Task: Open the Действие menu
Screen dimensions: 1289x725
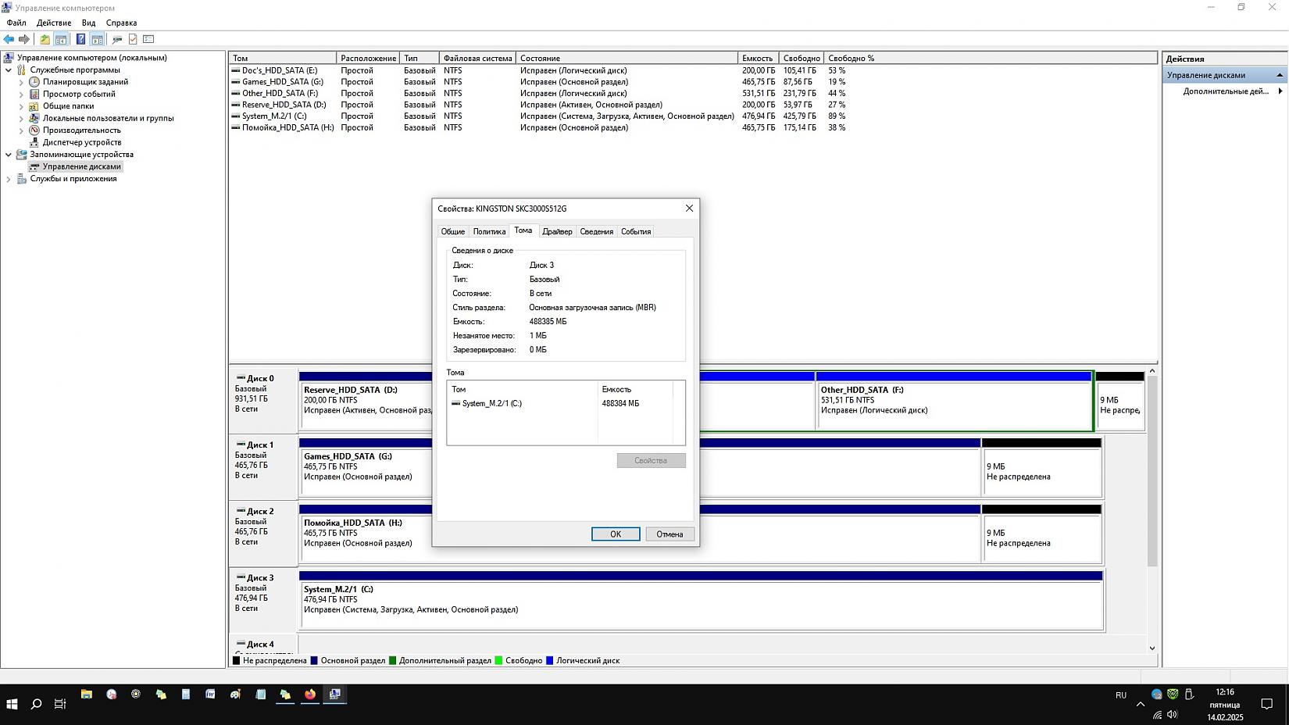Action: tap(54, 23)
